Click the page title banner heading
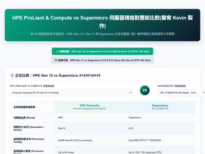The height and width of the screenshot is (154, 205). (x=102, y=22)
